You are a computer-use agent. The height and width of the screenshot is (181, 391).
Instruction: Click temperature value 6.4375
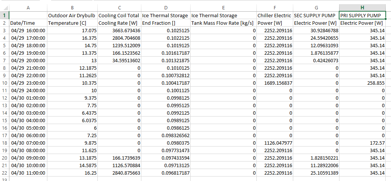click(72, 113)
